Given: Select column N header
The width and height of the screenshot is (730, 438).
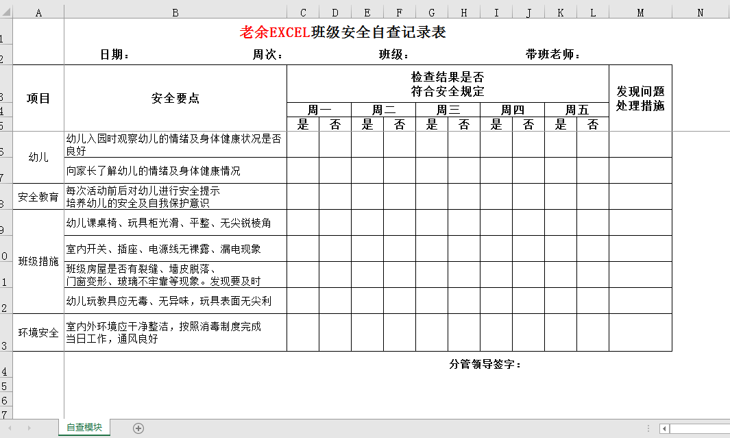Looking at the screenshot, I should point(701,12).
